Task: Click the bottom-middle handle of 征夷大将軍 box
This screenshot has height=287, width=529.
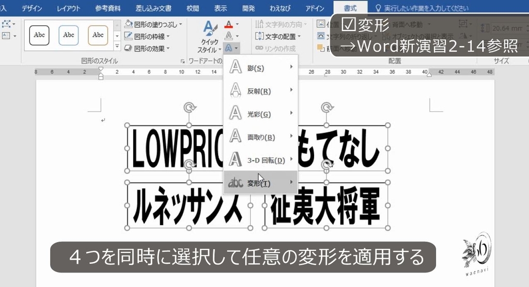Action: tap(326, 228)
